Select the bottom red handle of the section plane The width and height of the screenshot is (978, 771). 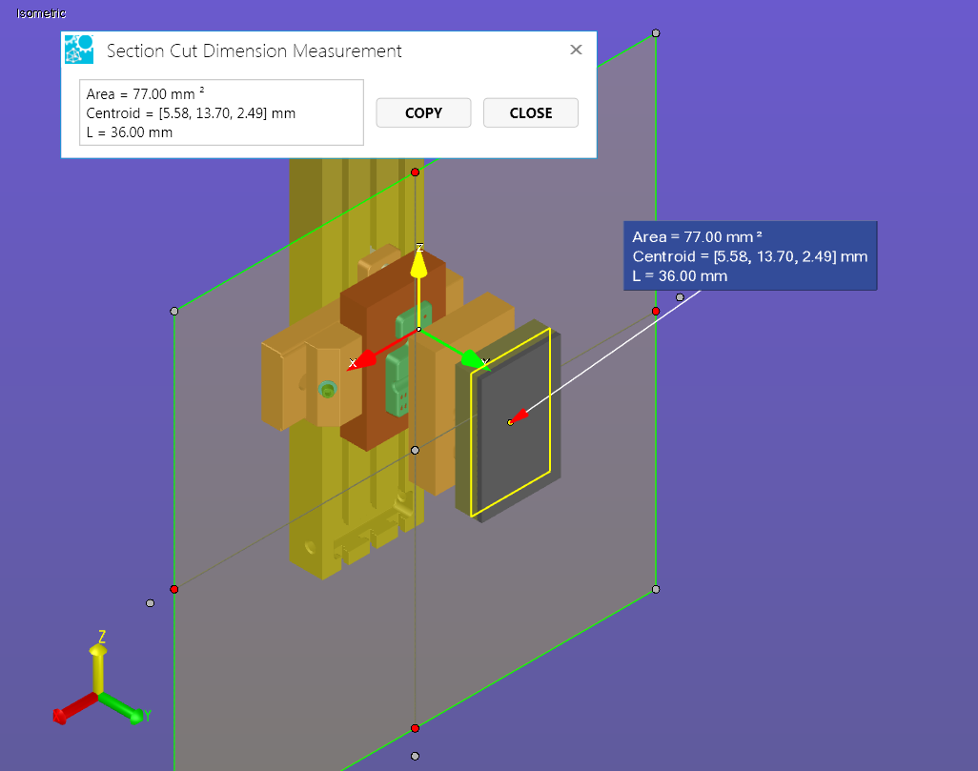click(415, 727)
